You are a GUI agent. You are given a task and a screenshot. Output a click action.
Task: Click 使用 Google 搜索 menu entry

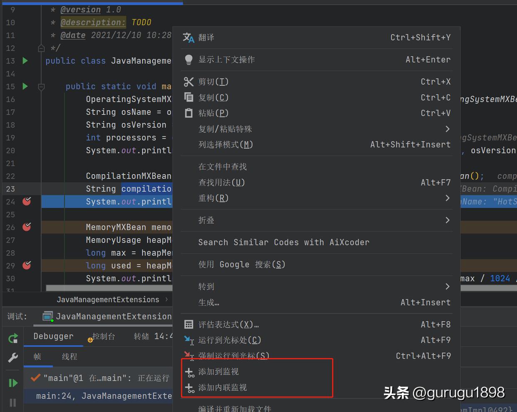tap(239, 264)
